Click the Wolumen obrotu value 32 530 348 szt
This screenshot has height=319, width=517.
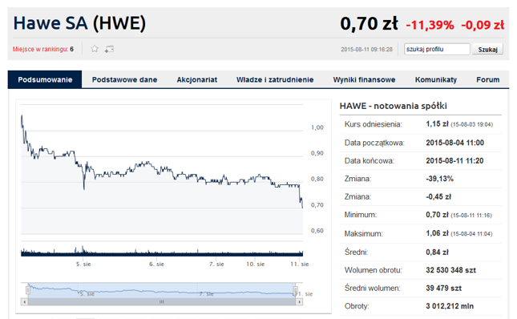click(450, 270)
